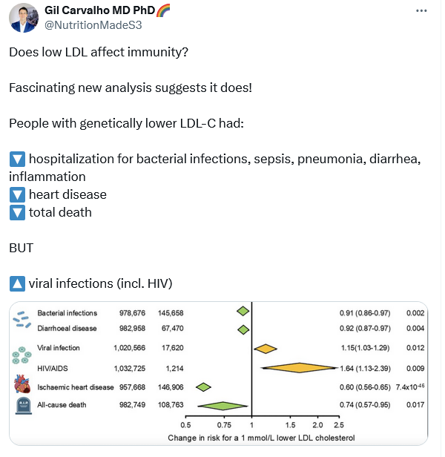Click the 'Does low LDL affect immunity?' text
Image resolution: width=445 pixels, height=457 pixels.
tap(99, 52)
